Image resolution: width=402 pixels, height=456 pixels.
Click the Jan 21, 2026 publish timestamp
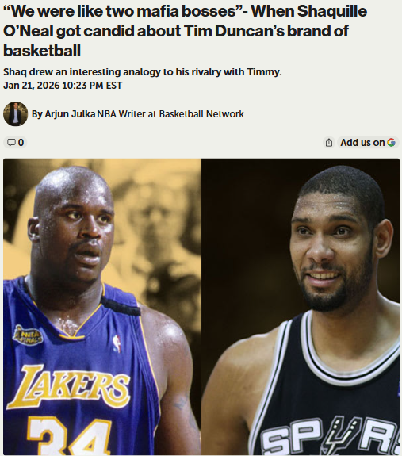(63, 86)
